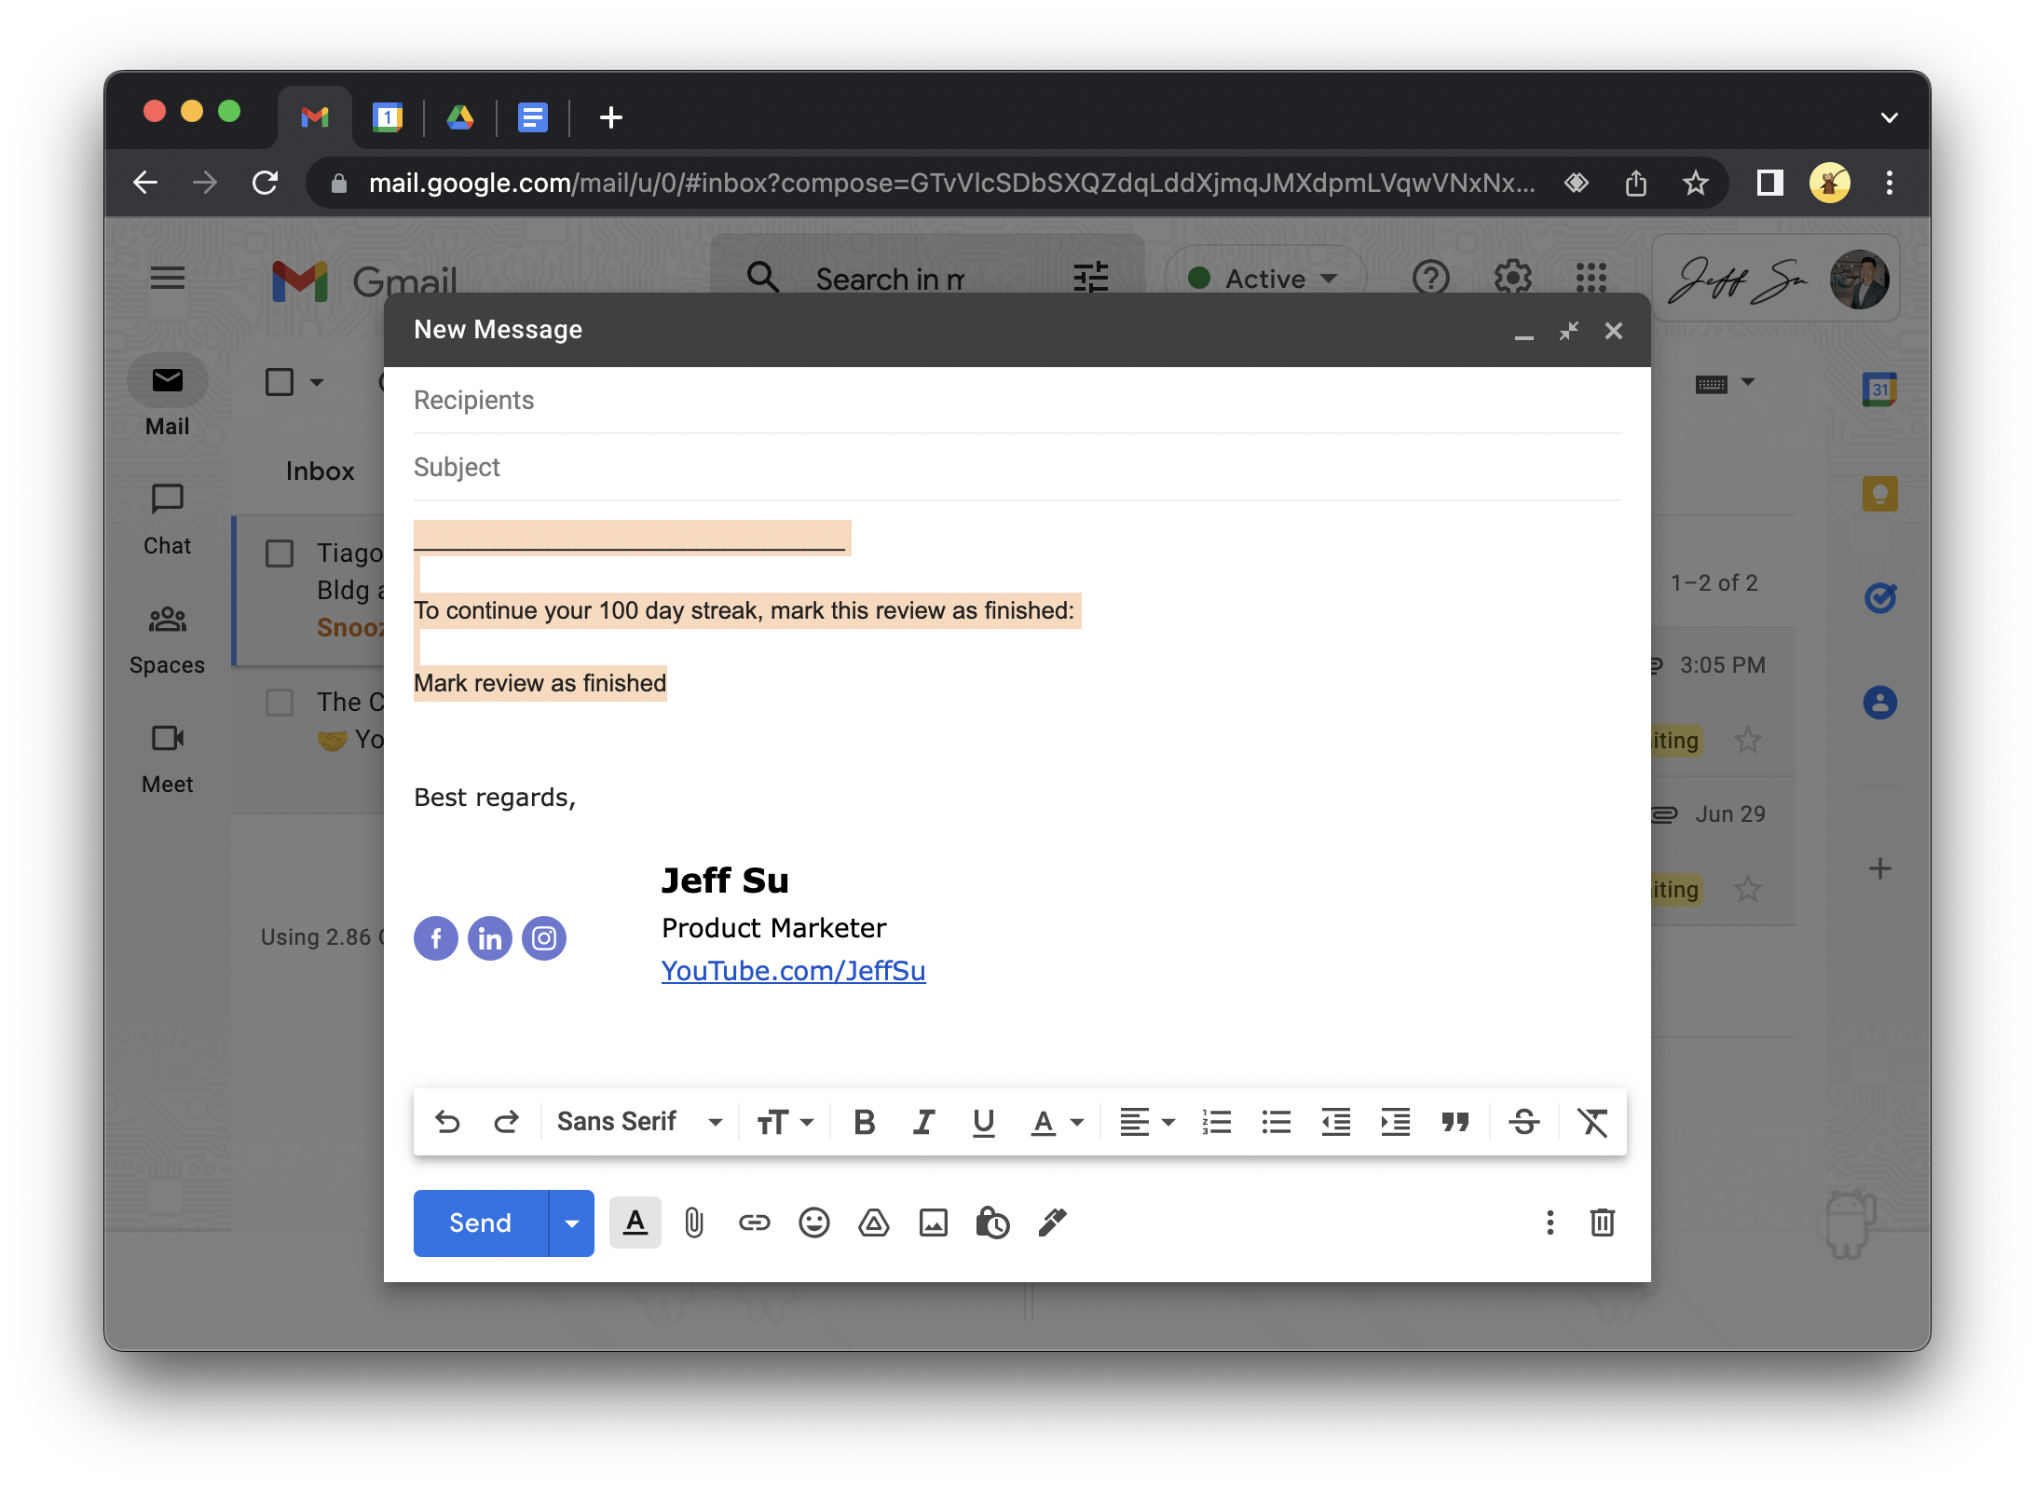The height and width of the screenshot is (1489, 2035).
Task: Open the Spaces section in sidebar
Action: click(x=168, y=639)
